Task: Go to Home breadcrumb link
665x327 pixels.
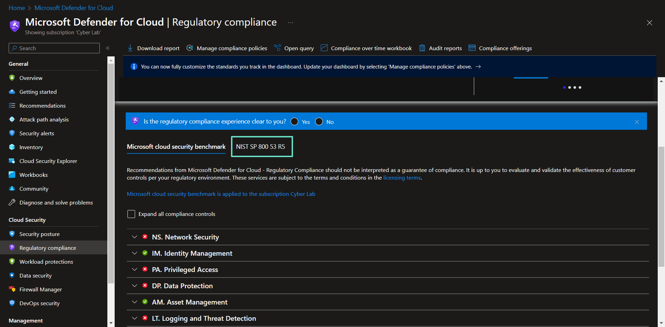Action: point(17,8)
